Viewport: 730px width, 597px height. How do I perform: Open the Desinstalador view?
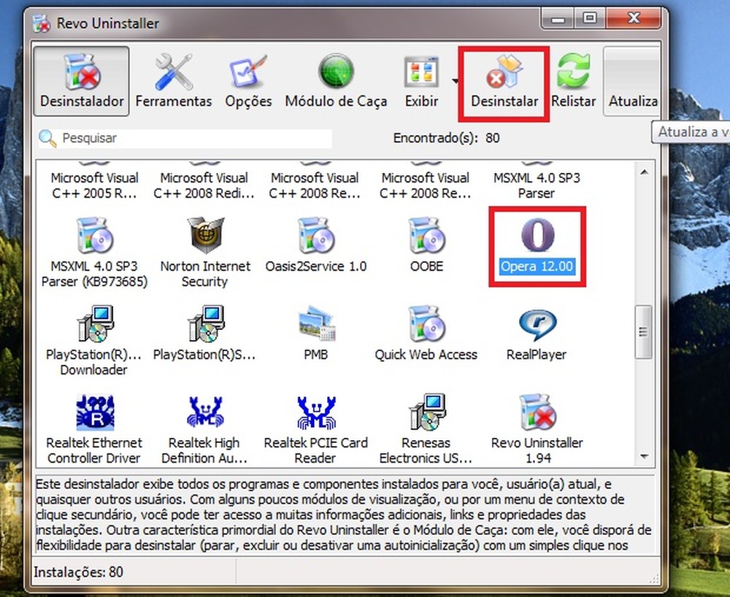tap(82, 81)
